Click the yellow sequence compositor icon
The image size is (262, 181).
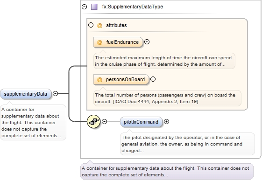coord(93,122)
